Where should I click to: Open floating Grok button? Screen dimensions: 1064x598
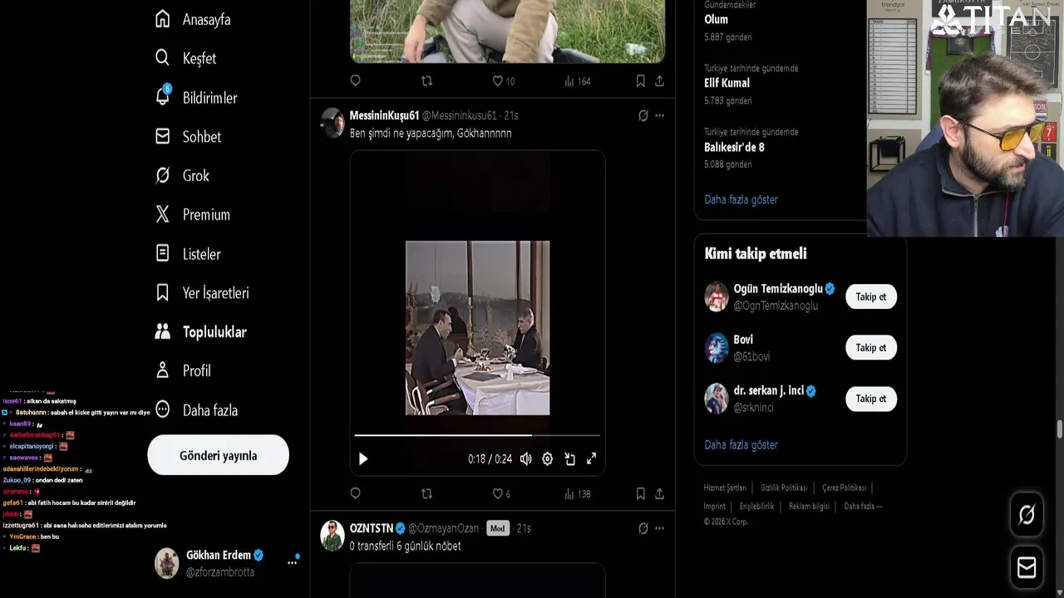pos(1027,515)
